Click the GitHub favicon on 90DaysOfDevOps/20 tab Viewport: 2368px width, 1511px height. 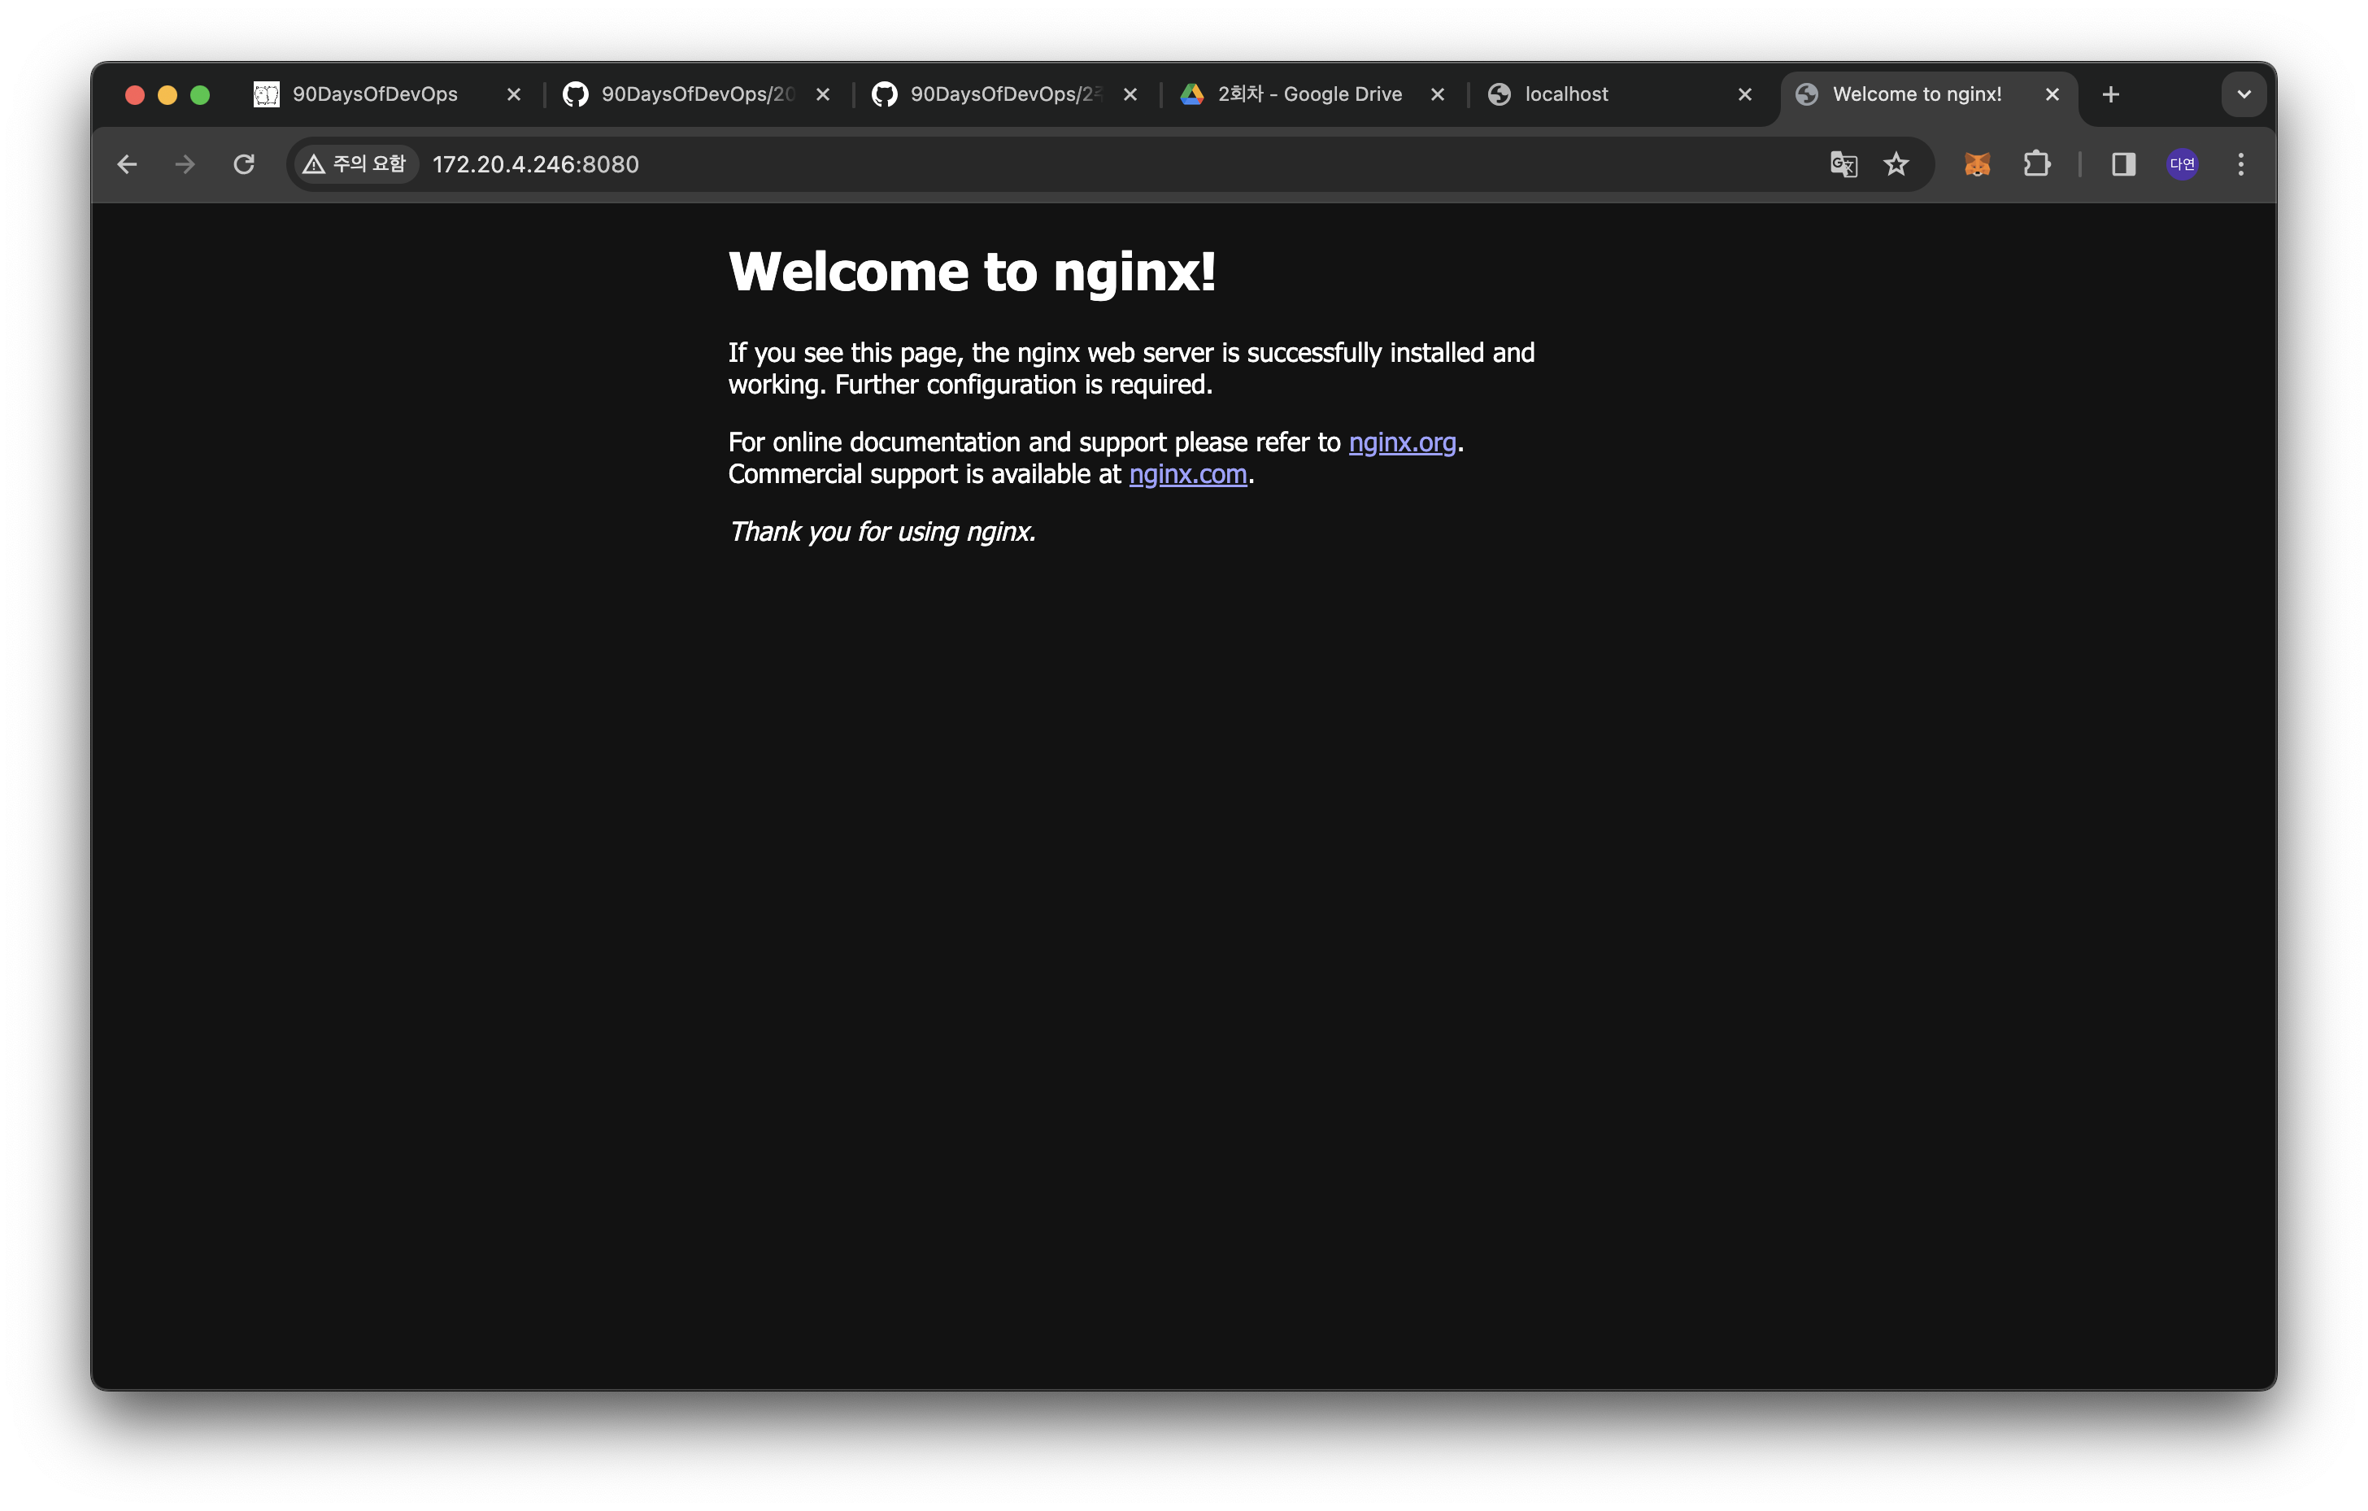575,94
